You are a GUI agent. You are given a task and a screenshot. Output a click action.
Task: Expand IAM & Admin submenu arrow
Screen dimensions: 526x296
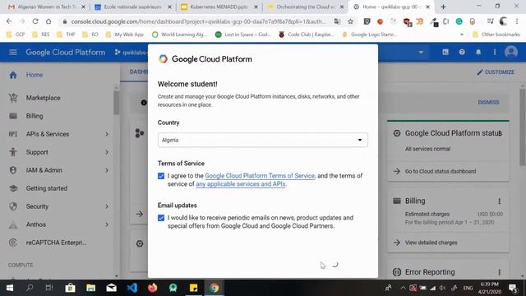107,170
